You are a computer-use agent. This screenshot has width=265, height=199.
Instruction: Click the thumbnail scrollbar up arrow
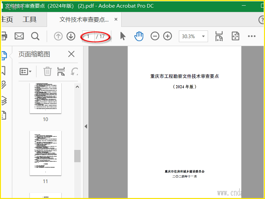tap(78, 87)
